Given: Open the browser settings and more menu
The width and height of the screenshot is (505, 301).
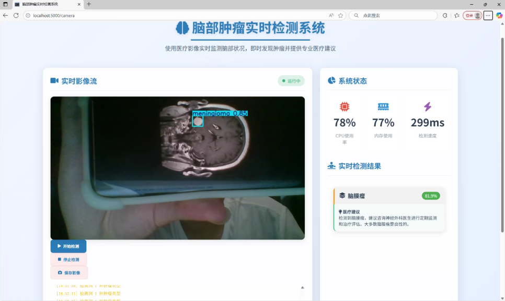Looking at the screenshot, I should click(488, 16).
